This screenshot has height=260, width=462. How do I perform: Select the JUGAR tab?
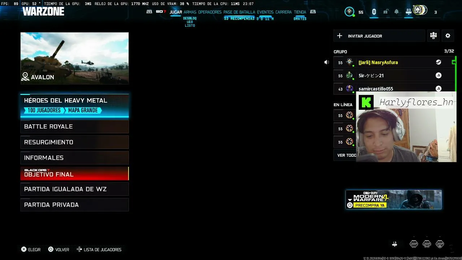coord(176,12)
